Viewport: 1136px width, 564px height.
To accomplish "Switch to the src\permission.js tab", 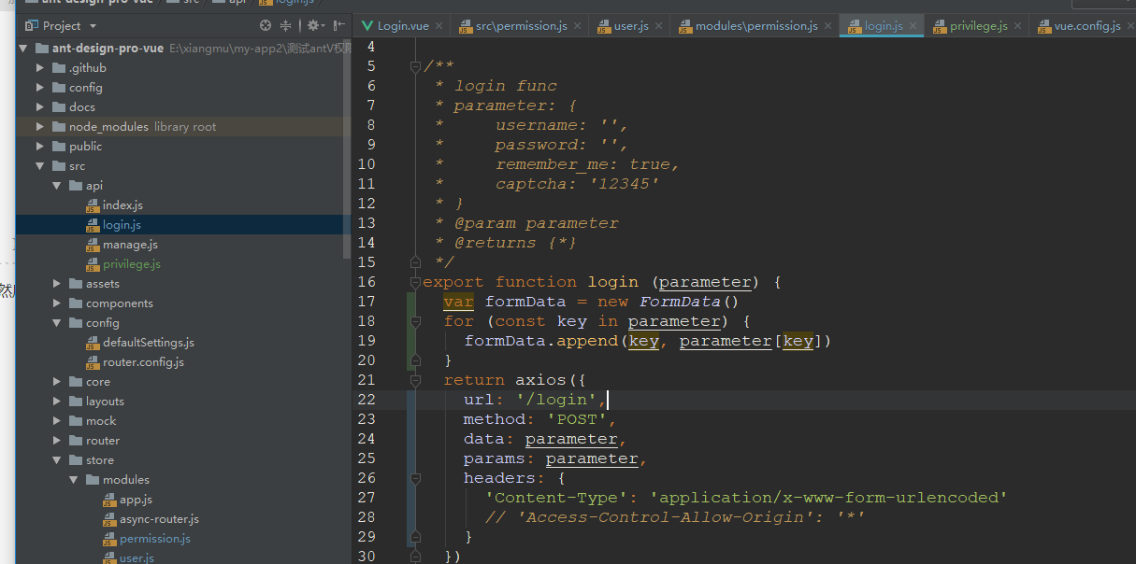I will (521, 26).
